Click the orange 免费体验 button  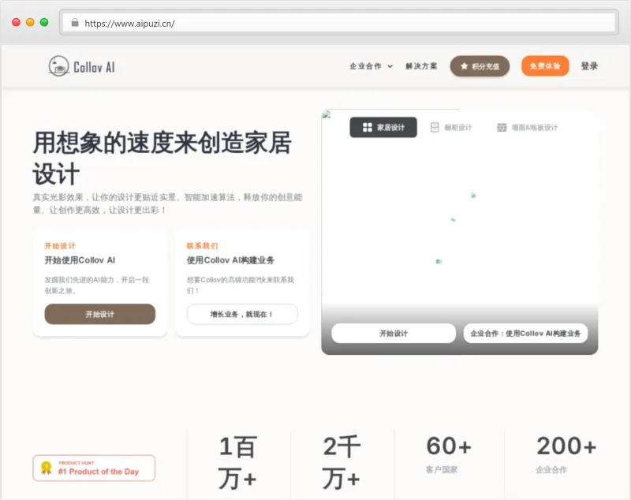[545, 66]
